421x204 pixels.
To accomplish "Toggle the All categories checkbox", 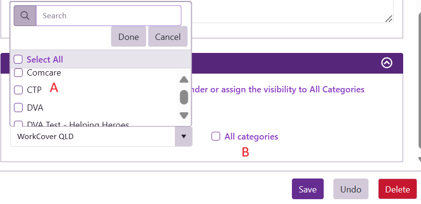I will pyautogui.click(x=216, y=137).
